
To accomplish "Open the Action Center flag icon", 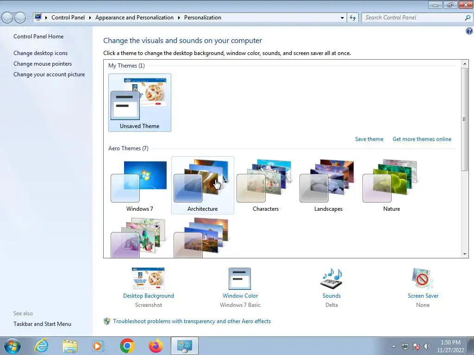I will point(416,346).
